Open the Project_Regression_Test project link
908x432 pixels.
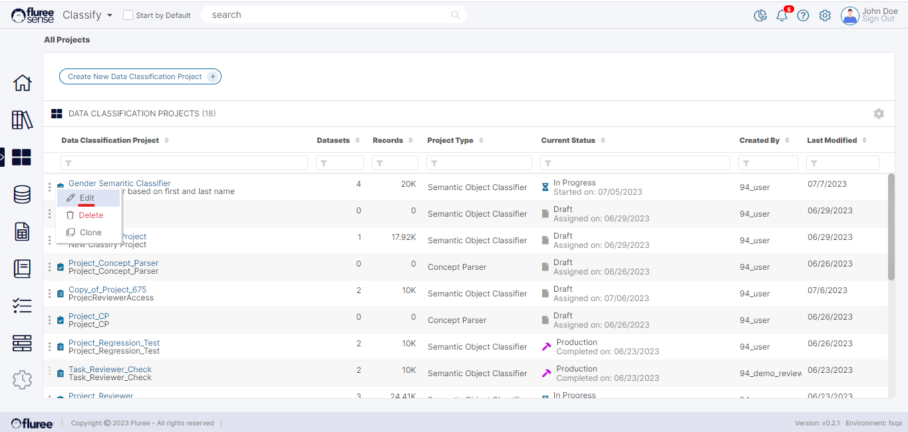click(x=114, y=343)
